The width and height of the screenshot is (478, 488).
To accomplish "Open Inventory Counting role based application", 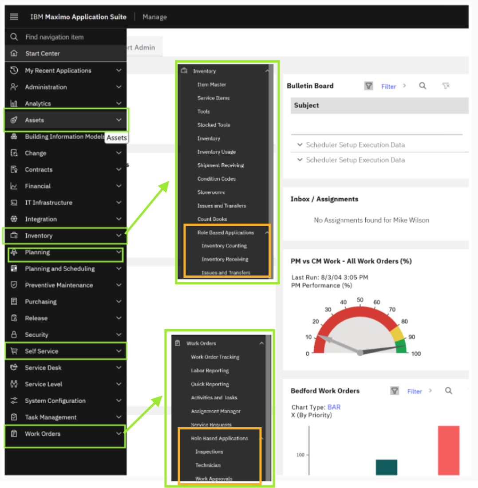I will click(x=224, y=246).
